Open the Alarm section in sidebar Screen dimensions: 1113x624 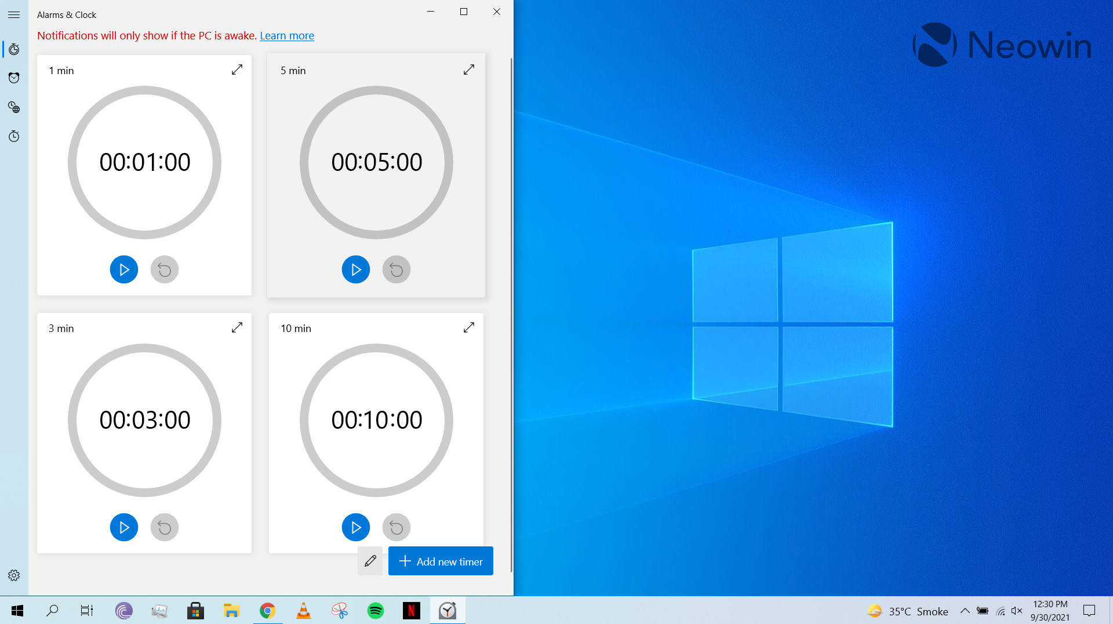(14, 78)
